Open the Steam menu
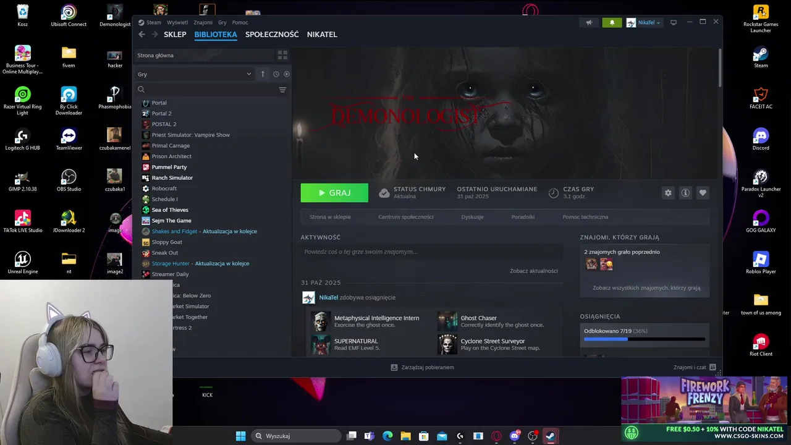This screenshot has height=445, width=791. (154, 22)
